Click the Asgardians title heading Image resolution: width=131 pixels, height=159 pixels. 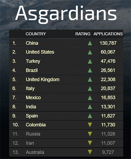click(66, 13)
